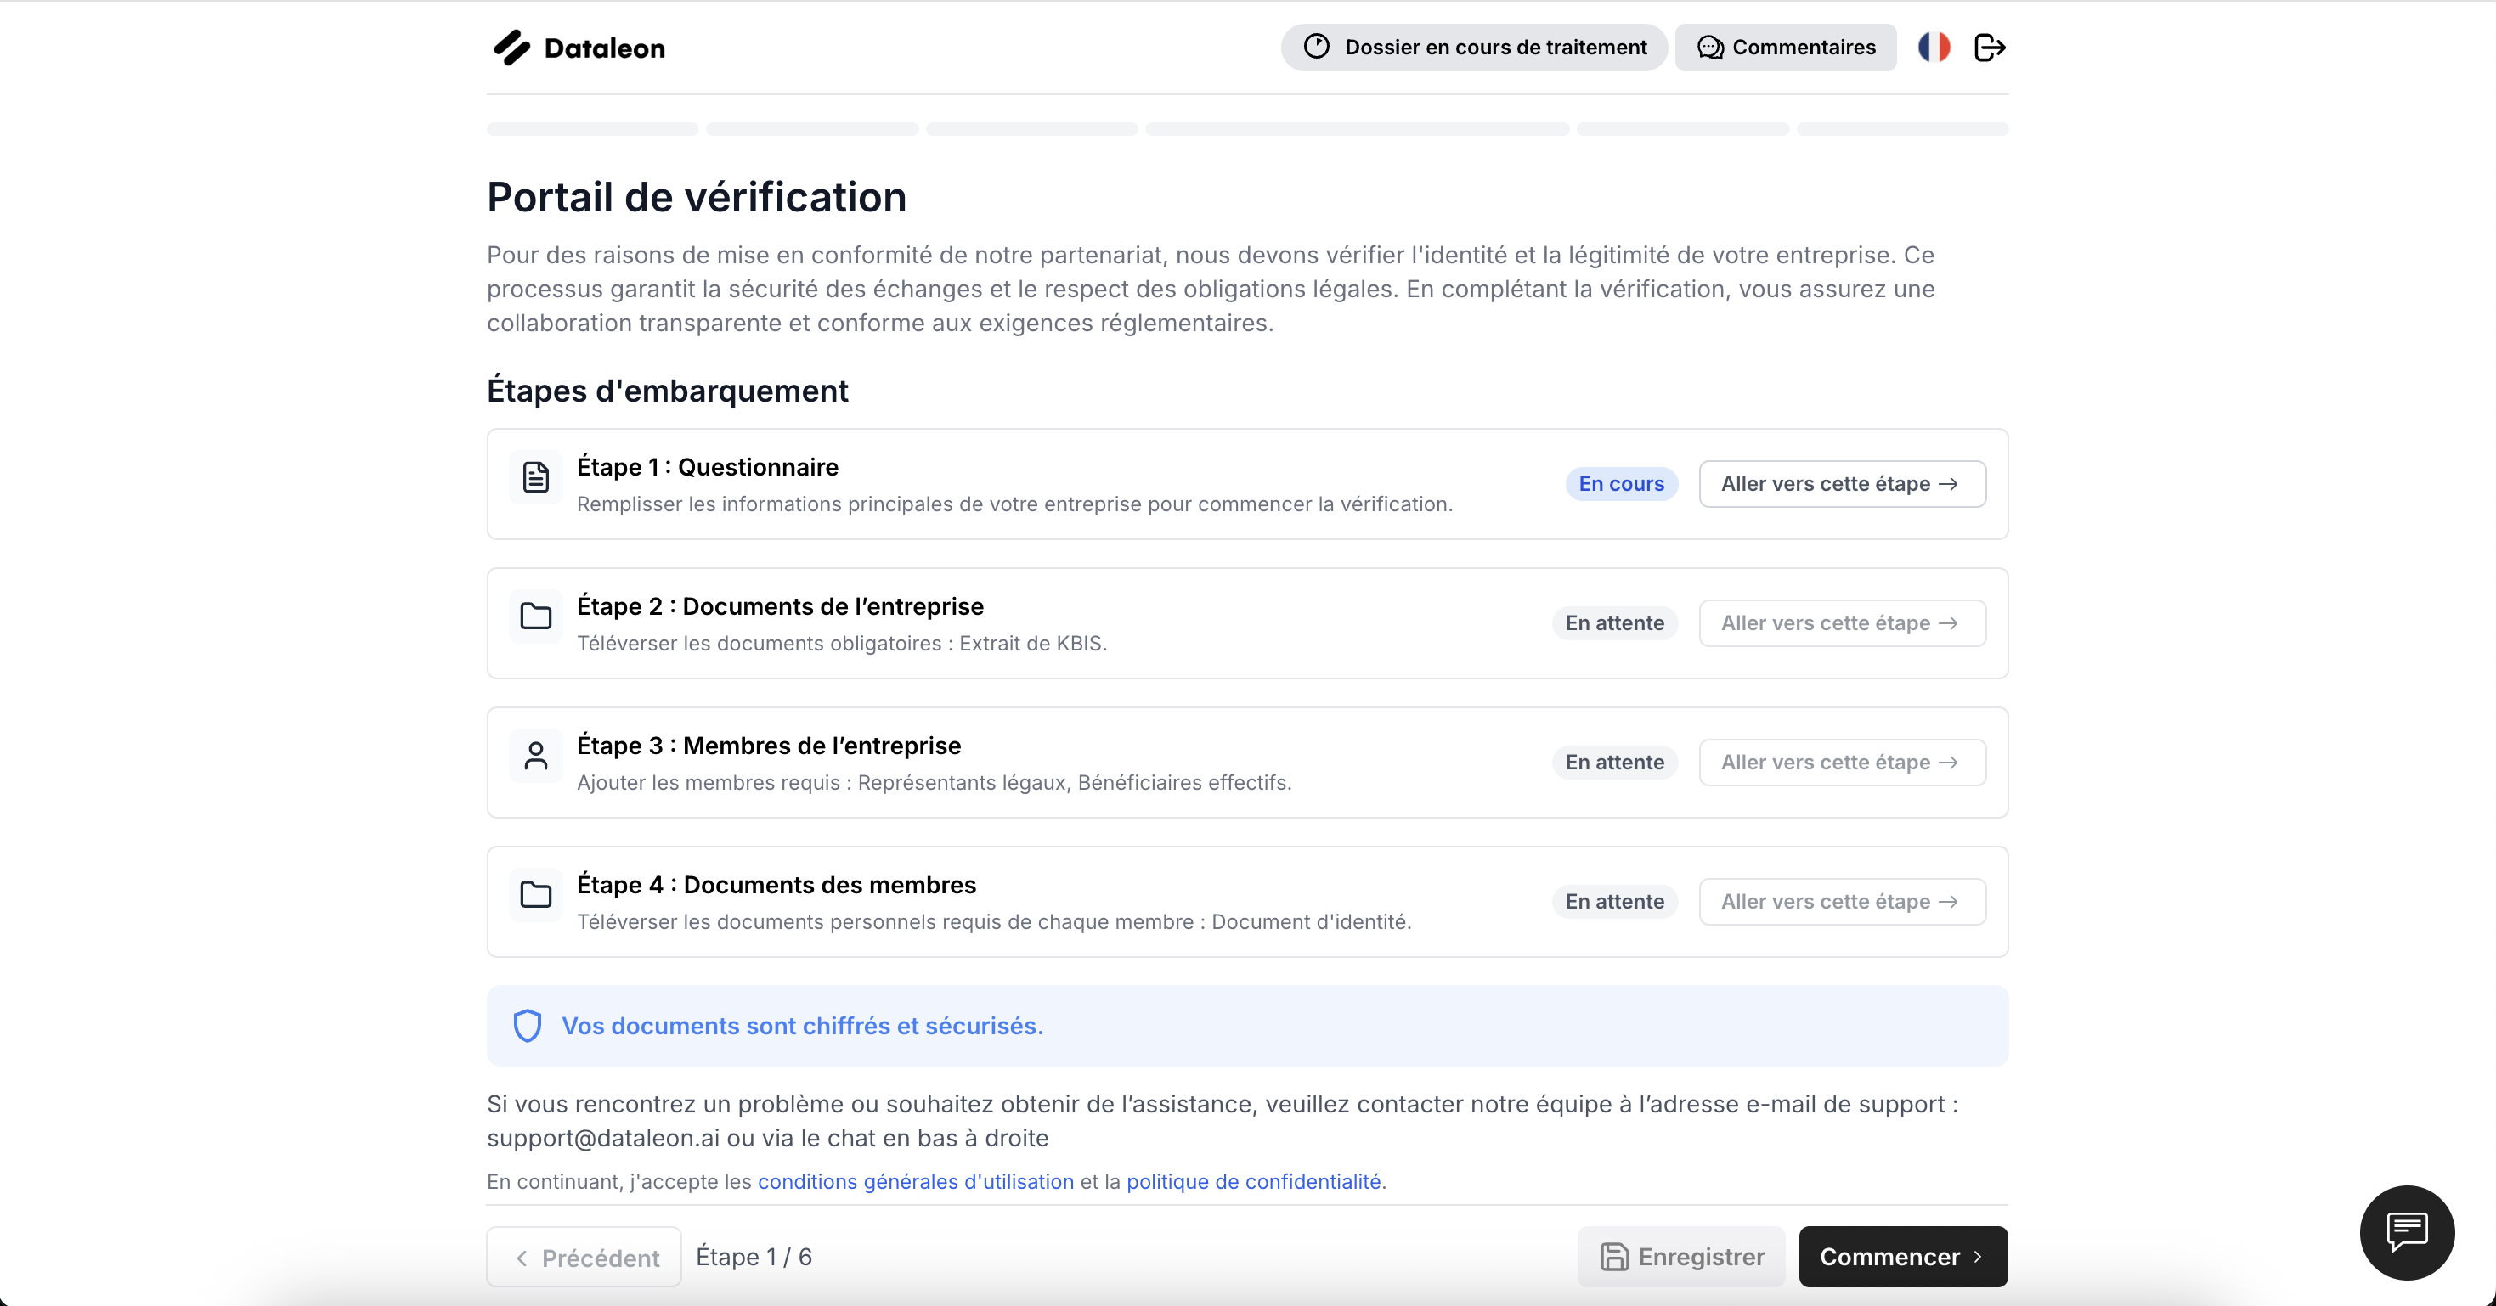This screenshot has width=2496, height=1306.
Task: Click the Téléverser Extrait de KBIS description
Action: pyautogui.click(x=842, y=644)
